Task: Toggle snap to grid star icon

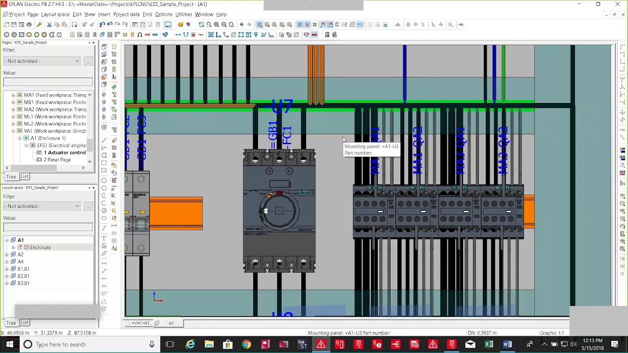Action: pos(307,25)
